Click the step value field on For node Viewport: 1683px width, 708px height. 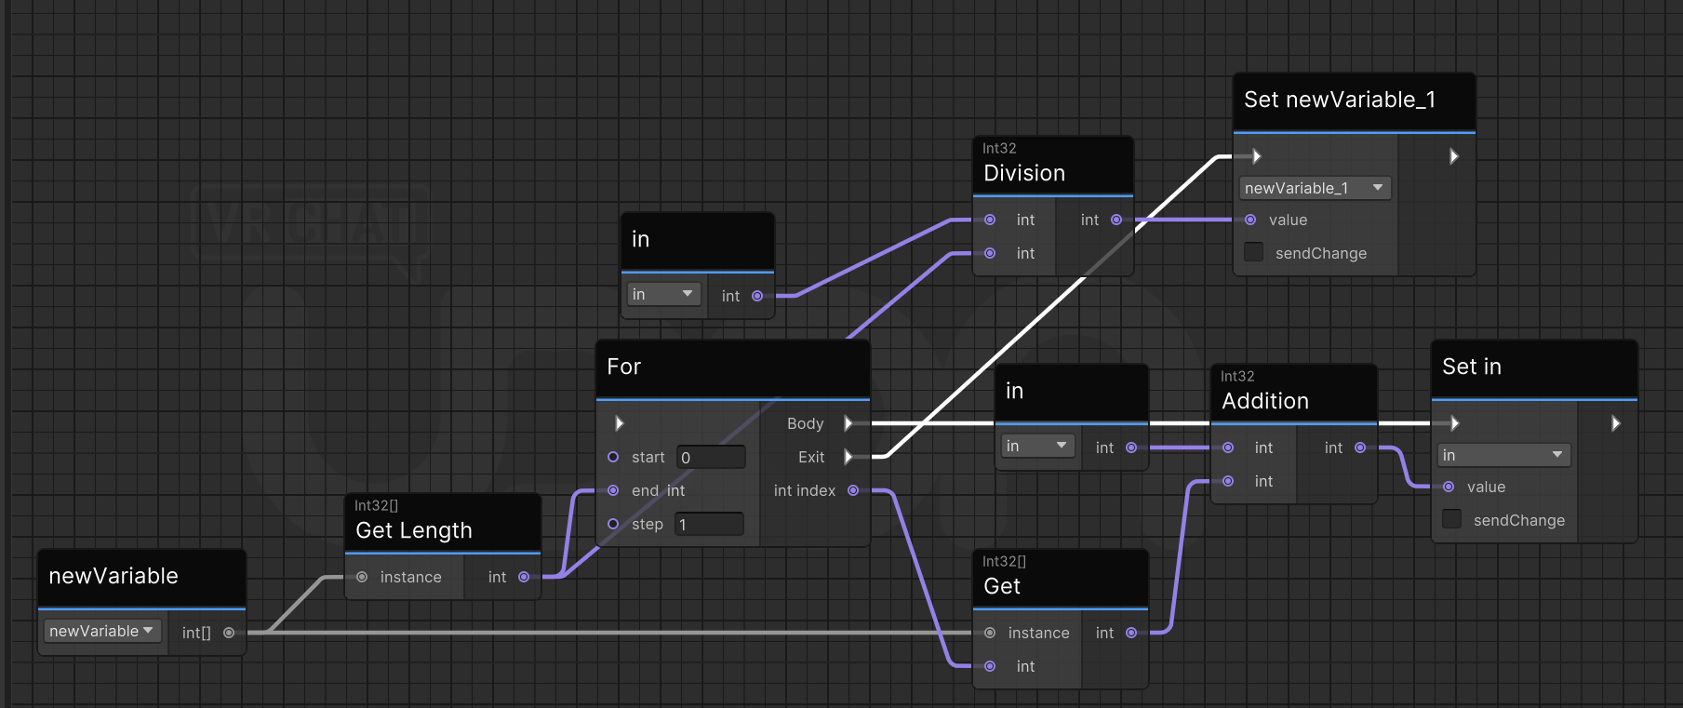709,524
